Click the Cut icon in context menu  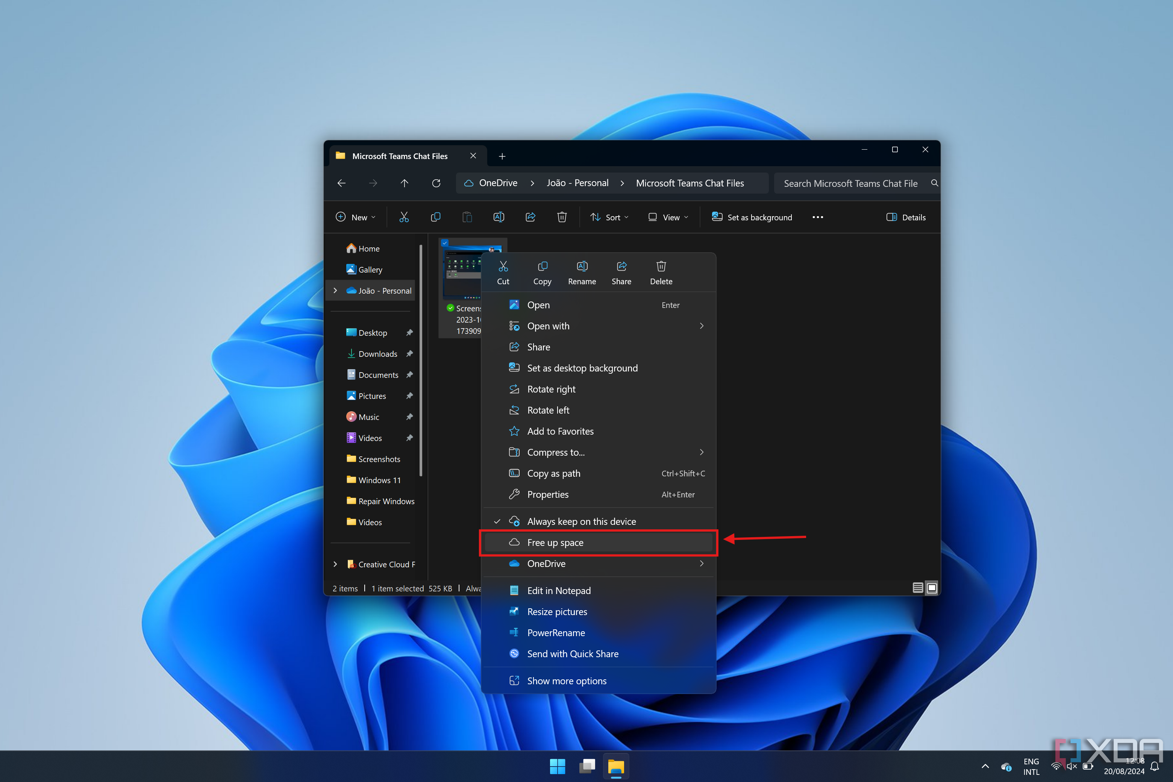point(503,271)
